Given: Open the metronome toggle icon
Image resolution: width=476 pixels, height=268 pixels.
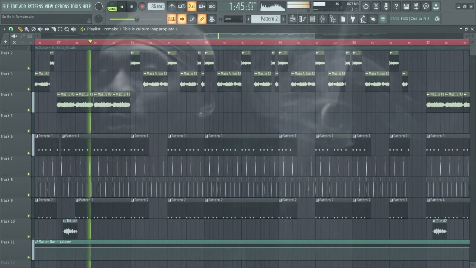Looking at the screenshot, I should pyautogui.click(x=172, y=6).
